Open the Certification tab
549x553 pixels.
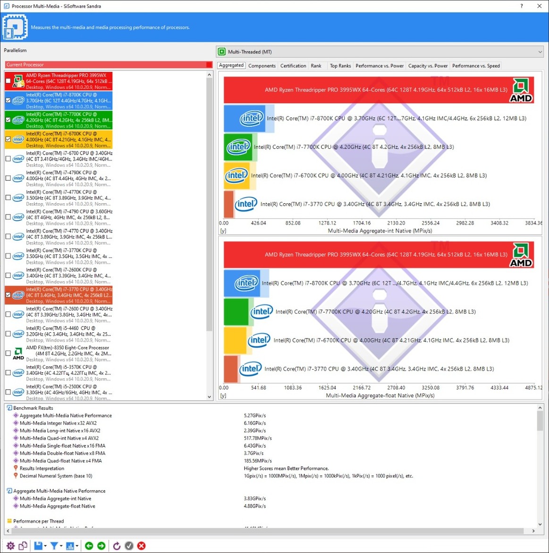pos(293,66)
